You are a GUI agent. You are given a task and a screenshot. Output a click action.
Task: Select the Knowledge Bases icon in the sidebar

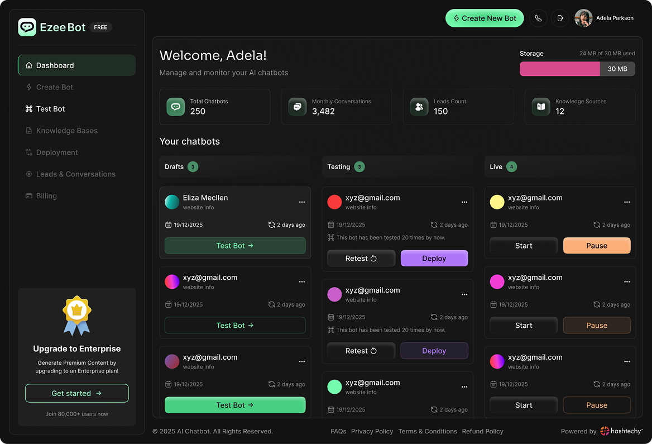[28, 130]
